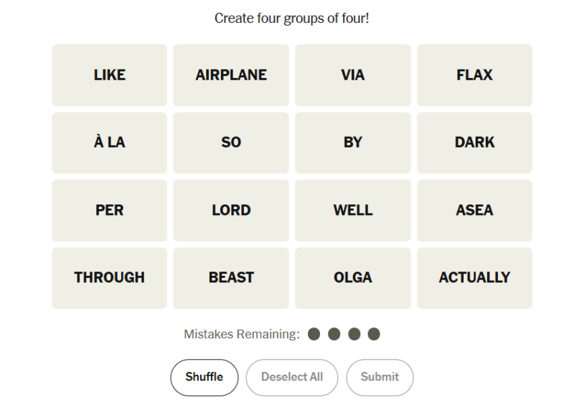
Task: Click the Deselect All button
Action: [292, 378]
